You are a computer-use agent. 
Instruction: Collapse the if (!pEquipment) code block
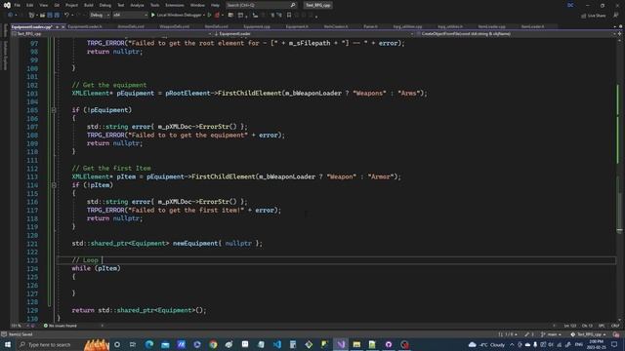pos(54,110)
